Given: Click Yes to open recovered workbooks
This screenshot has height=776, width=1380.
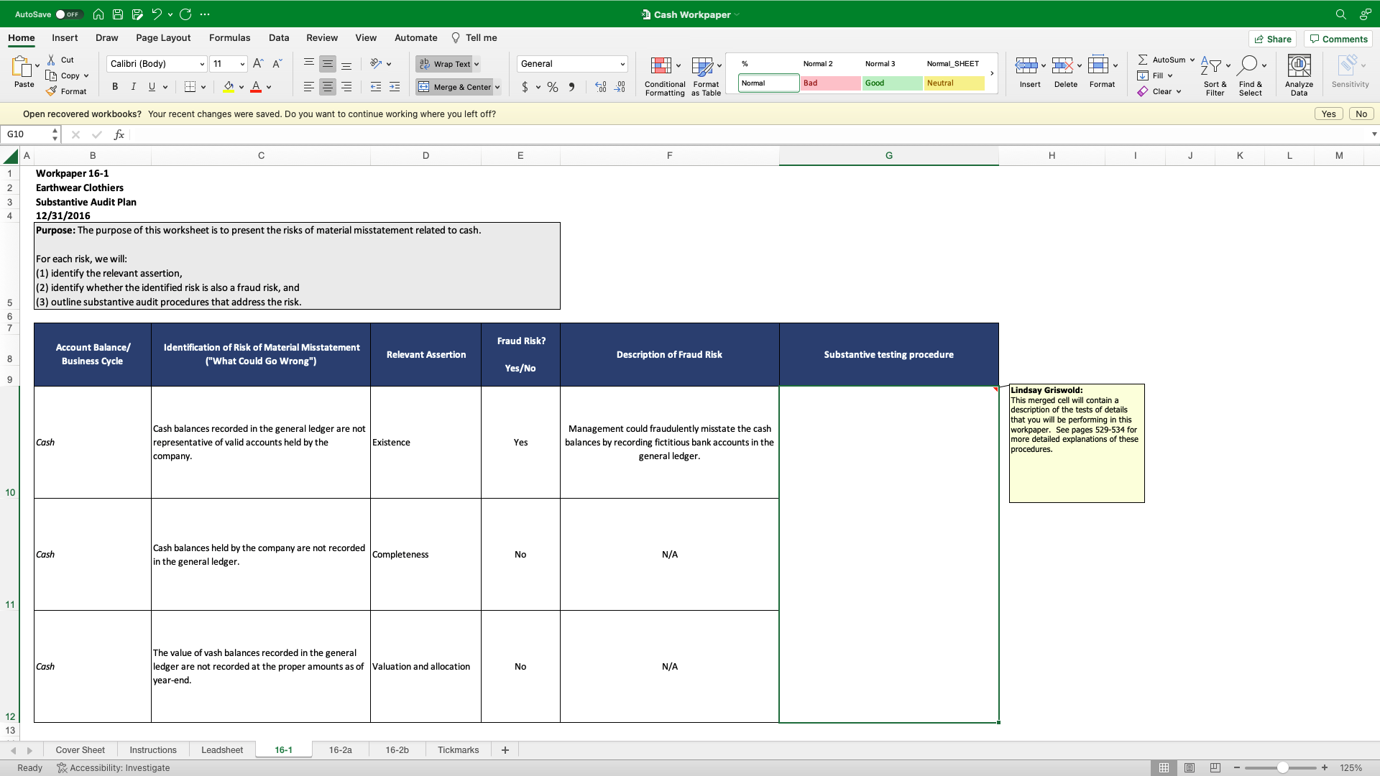Looking at the screenshot, I should pyautogui.click(x=1328, y=114).
